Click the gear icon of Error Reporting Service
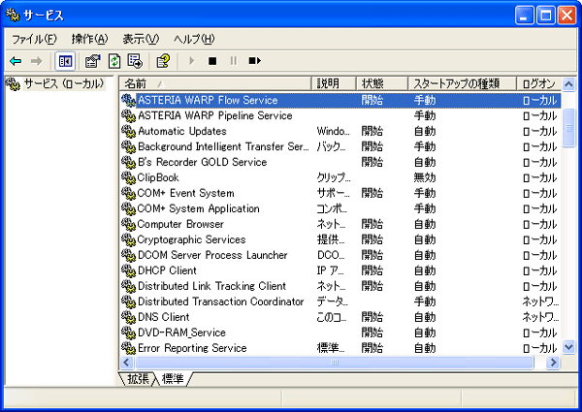The image size is (582, 412). coord(128,348)
